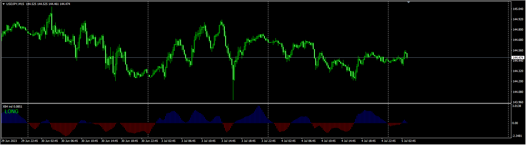
Task: Click the 144.200 price scale value
Action: click(518, 81)
